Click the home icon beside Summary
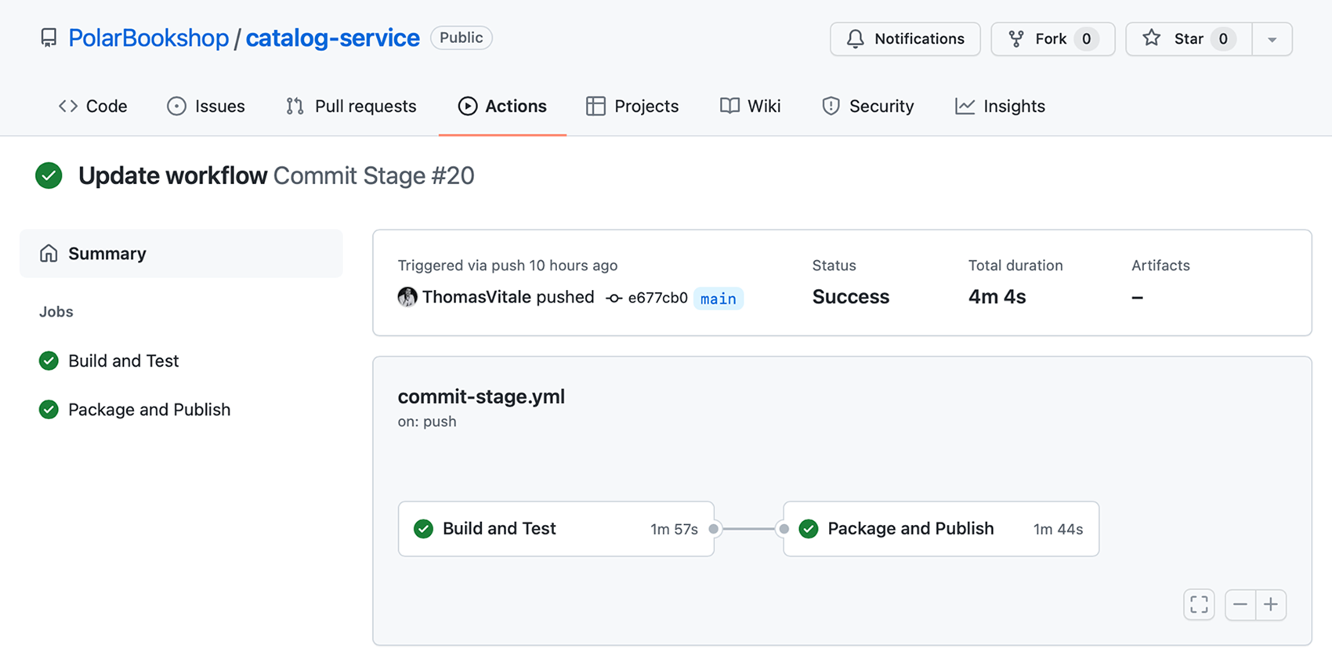1332x655 pixels. [49, 253]
